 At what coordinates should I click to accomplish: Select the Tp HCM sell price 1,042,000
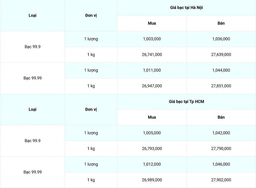221,133
